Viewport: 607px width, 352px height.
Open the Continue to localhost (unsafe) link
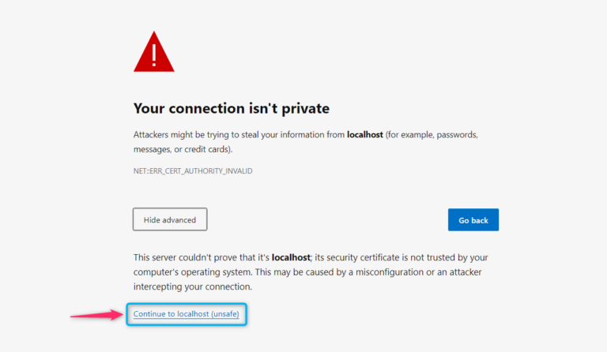click(186, 314)
